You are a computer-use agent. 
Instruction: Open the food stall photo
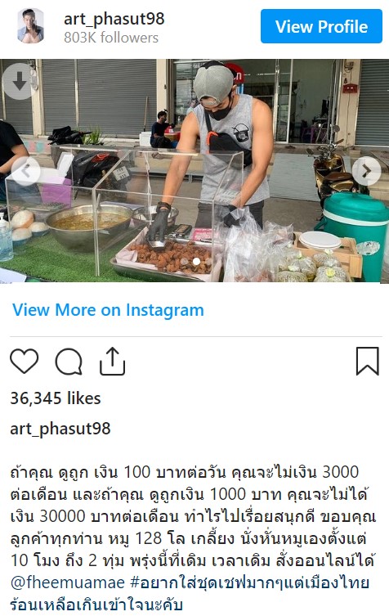[x=194, y=171]
